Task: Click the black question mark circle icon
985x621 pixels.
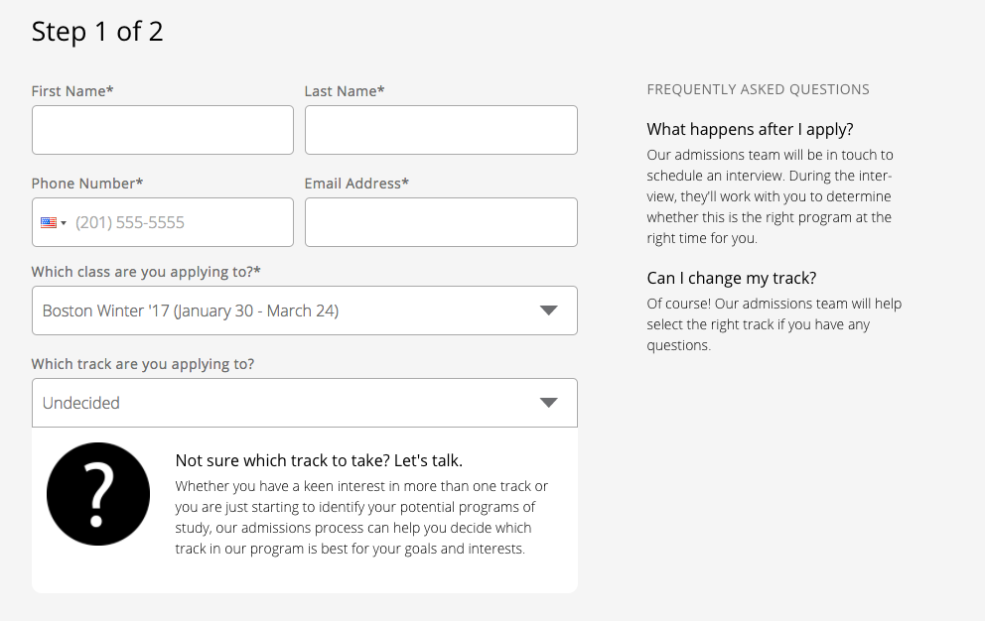Action: coord(98,494)
